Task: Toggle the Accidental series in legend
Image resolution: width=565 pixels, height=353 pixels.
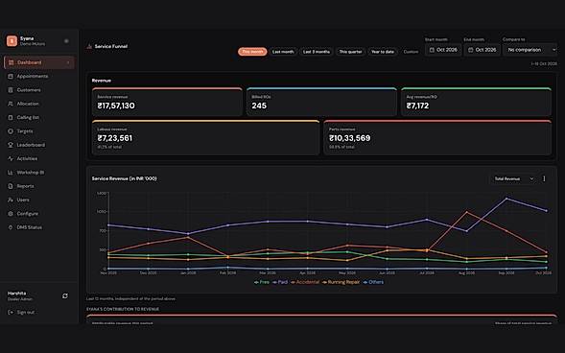Action: (305, 282)
